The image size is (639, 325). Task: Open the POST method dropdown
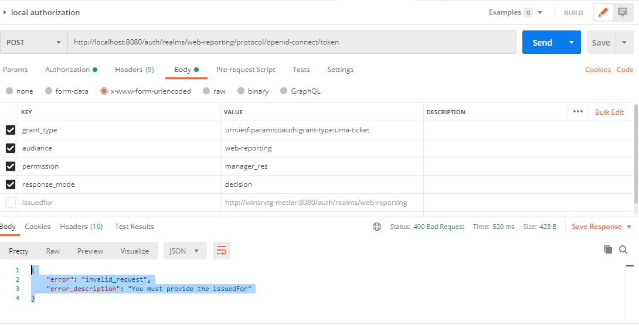click(34, 42)
